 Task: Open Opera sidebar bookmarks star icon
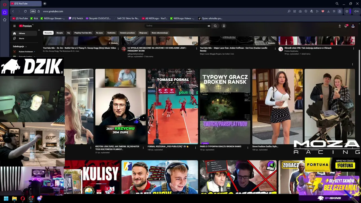tap(5, 20)
